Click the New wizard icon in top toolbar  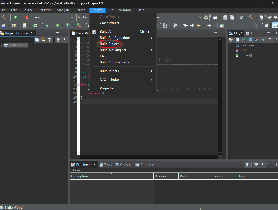(x=215, y=17)
